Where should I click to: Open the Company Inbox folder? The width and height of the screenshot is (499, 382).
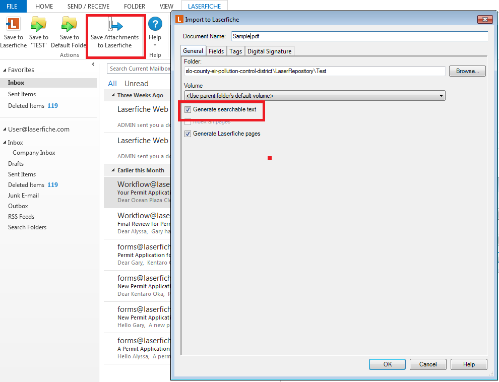(x=34, y=153)
